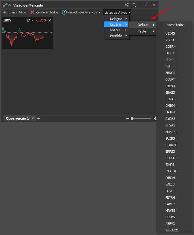Add a new tab with plus icon
Viewport: 194px width, 235px height.
coord(39,118)
